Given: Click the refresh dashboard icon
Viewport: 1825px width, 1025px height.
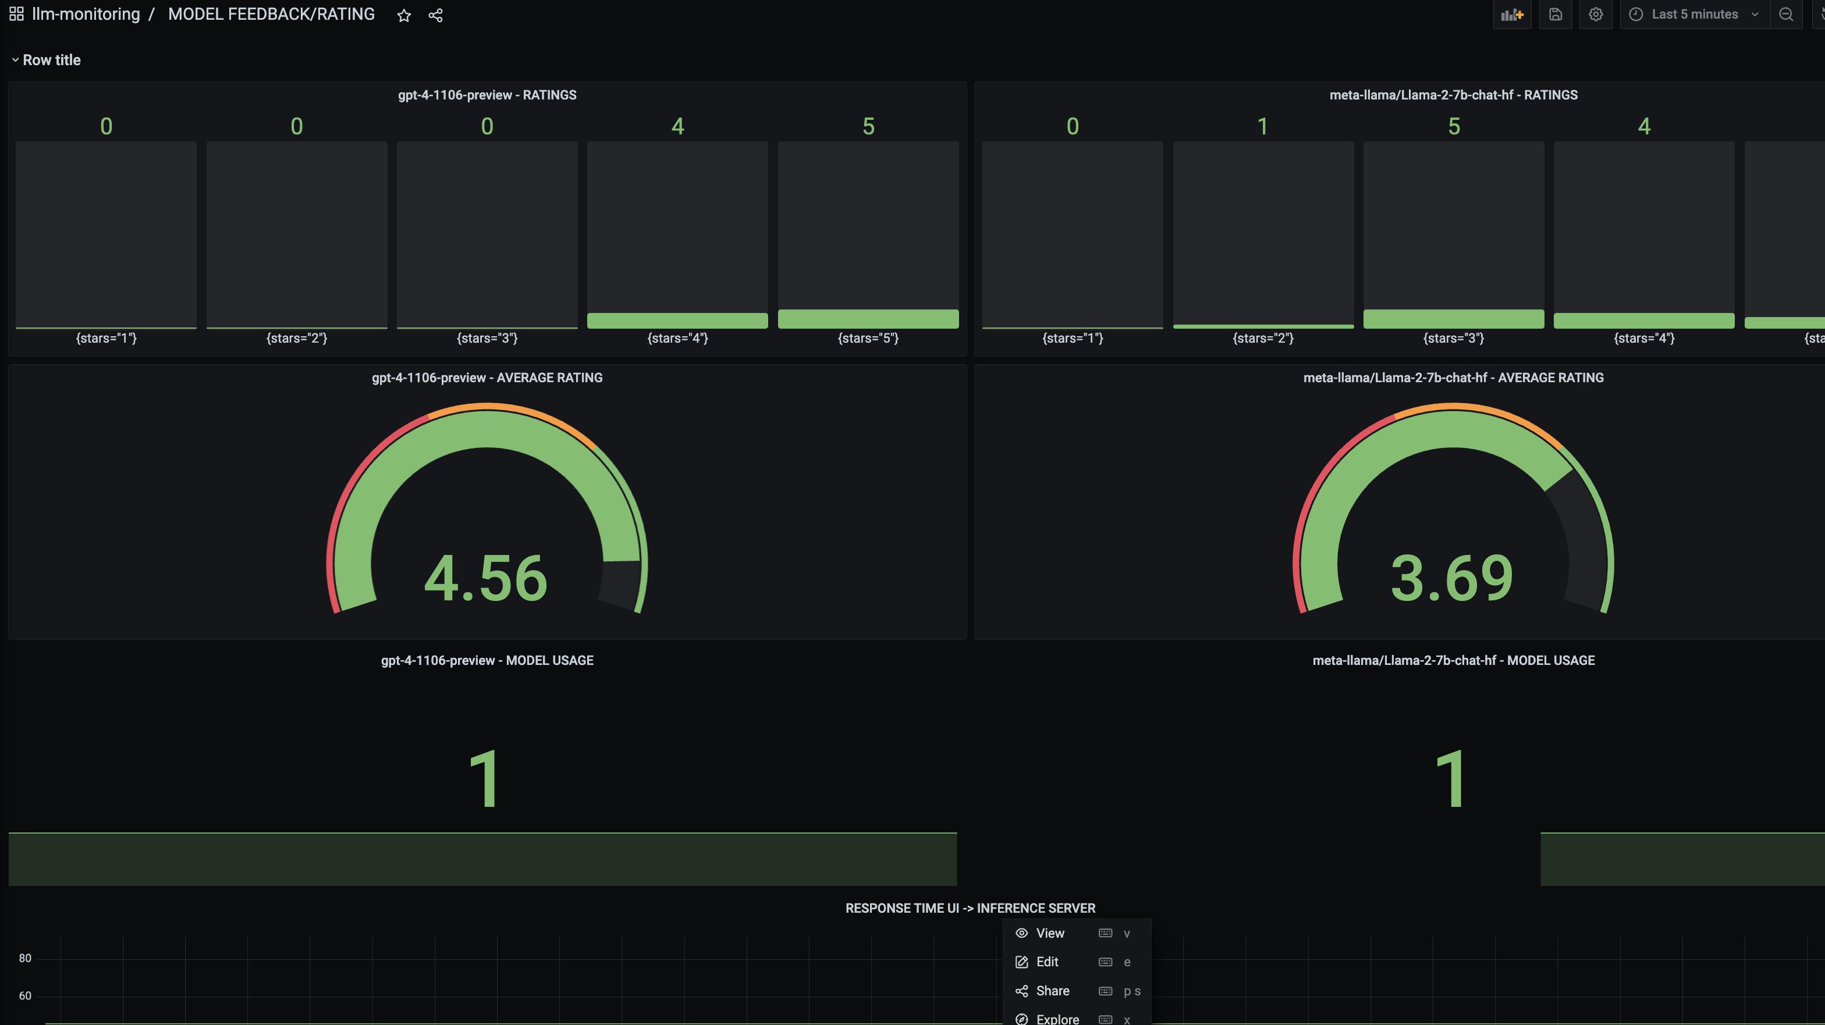Looking at the screenshot, I should [x=1821, y=15].
